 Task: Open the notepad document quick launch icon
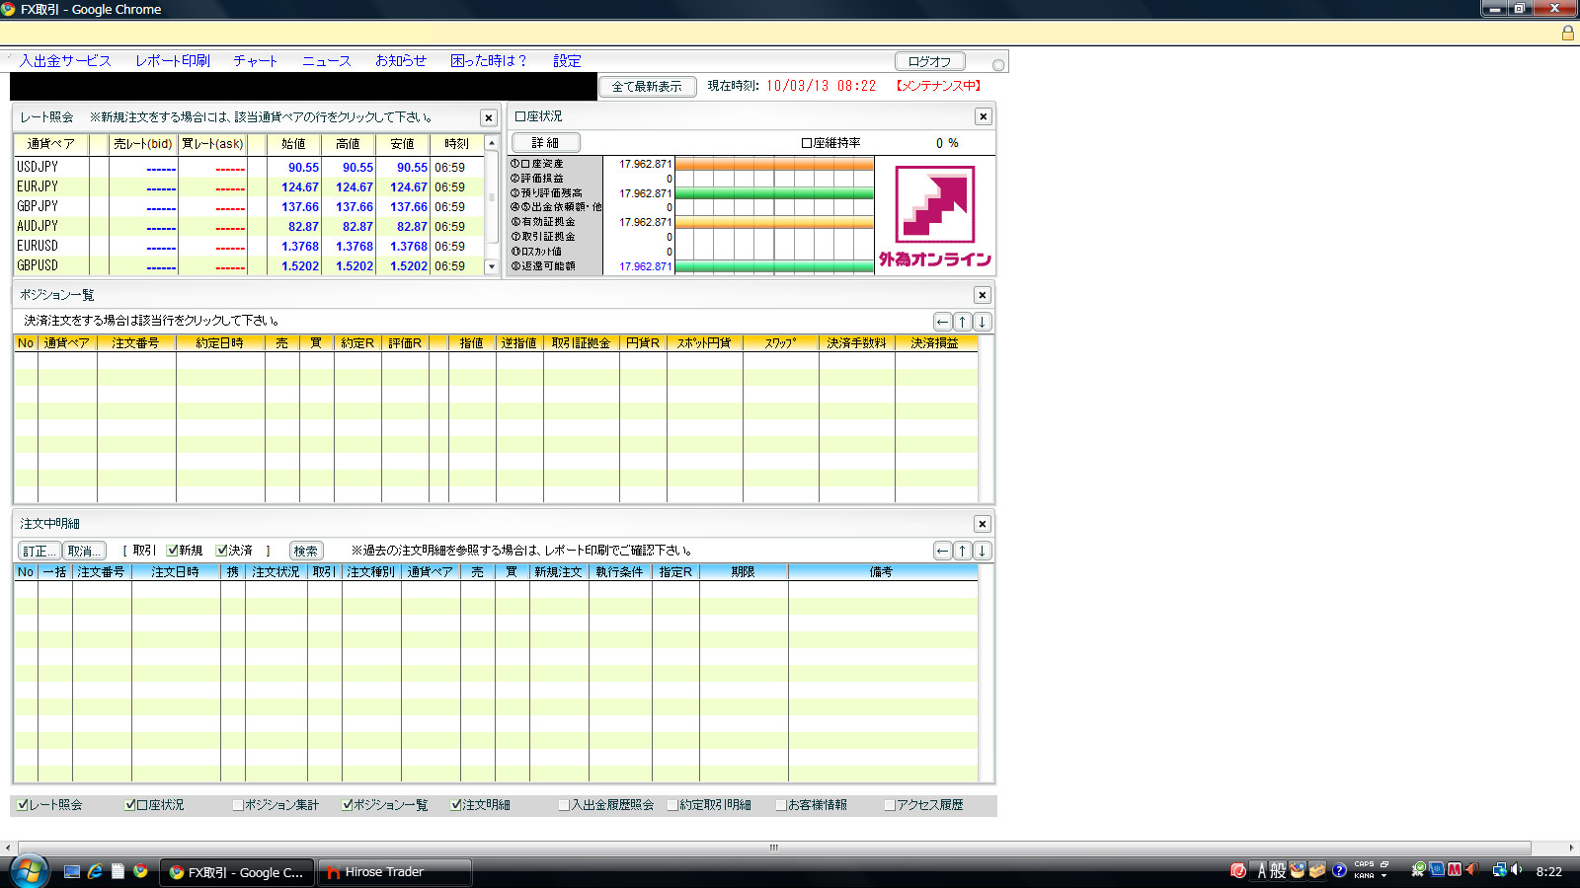pos(118,871)
